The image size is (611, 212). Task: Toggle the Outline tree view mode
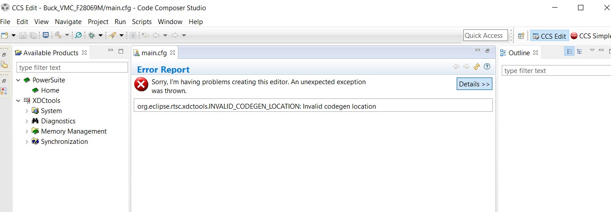point(580,52)
